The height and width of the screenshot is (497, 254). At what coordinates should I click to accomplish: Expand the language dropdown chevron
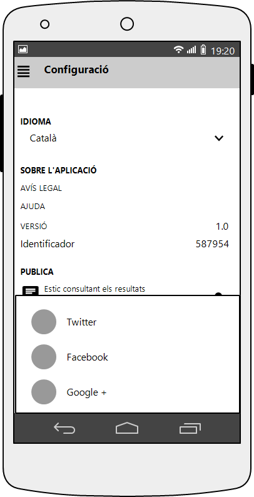(x=219, y=138)
